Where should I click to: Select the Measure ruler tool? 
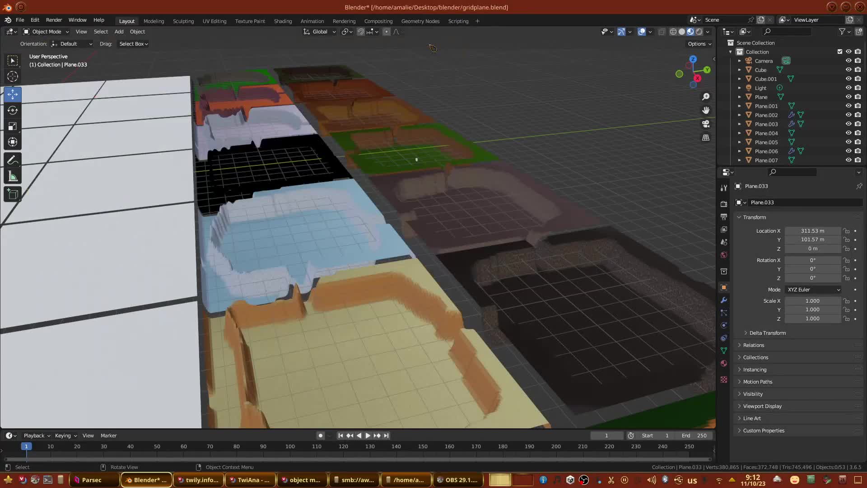click(13, 177)
